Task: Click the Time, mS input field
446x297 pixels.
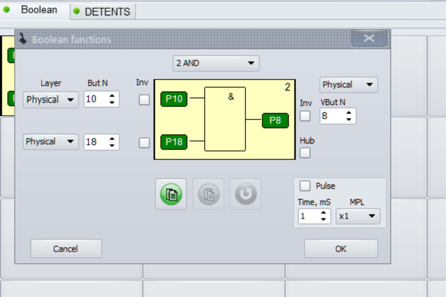Action: point(308,216)
